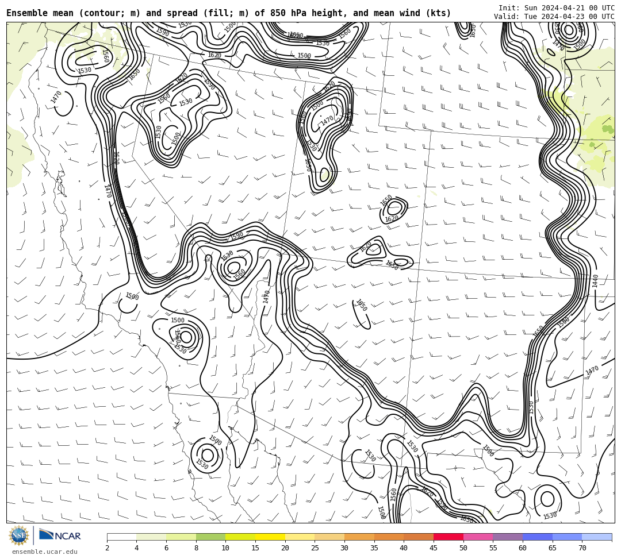Image resolution: width=621 pixels, height=559 pixels.
Task: Click the colorbar label "25"
Action: click(315, 548)
